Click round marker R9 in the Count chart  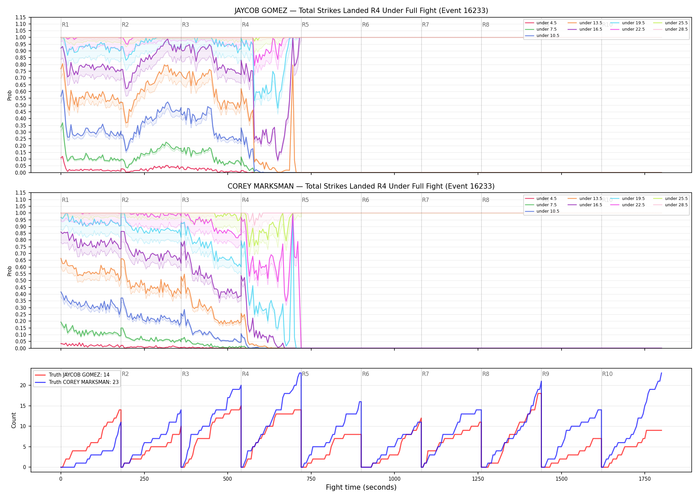[546, 374]
